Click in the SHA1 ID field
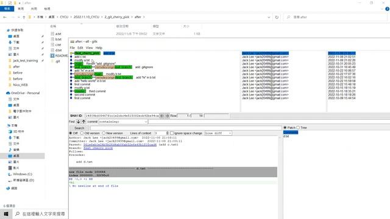Screen dimensions: 390x219 coord(122,116)
